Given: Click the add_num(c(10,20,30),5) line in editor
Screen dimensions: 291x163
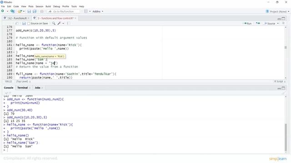Looking at the screenshot, I should (x=36, y=30).
